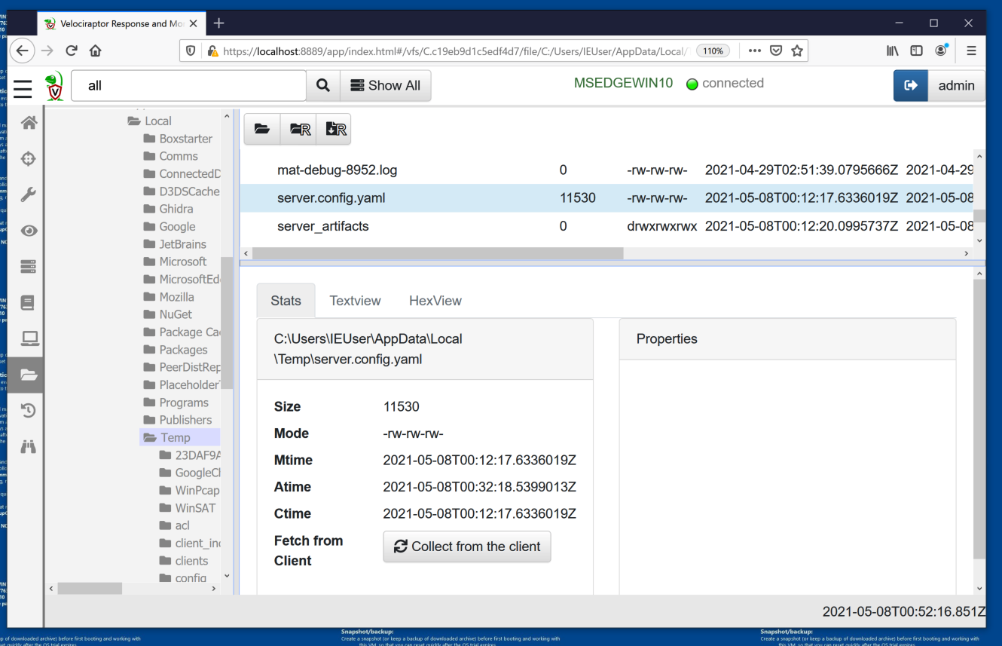This screenshot has width=1002, height=646.
Task: Click the magnifier search button
Action: 323,86
